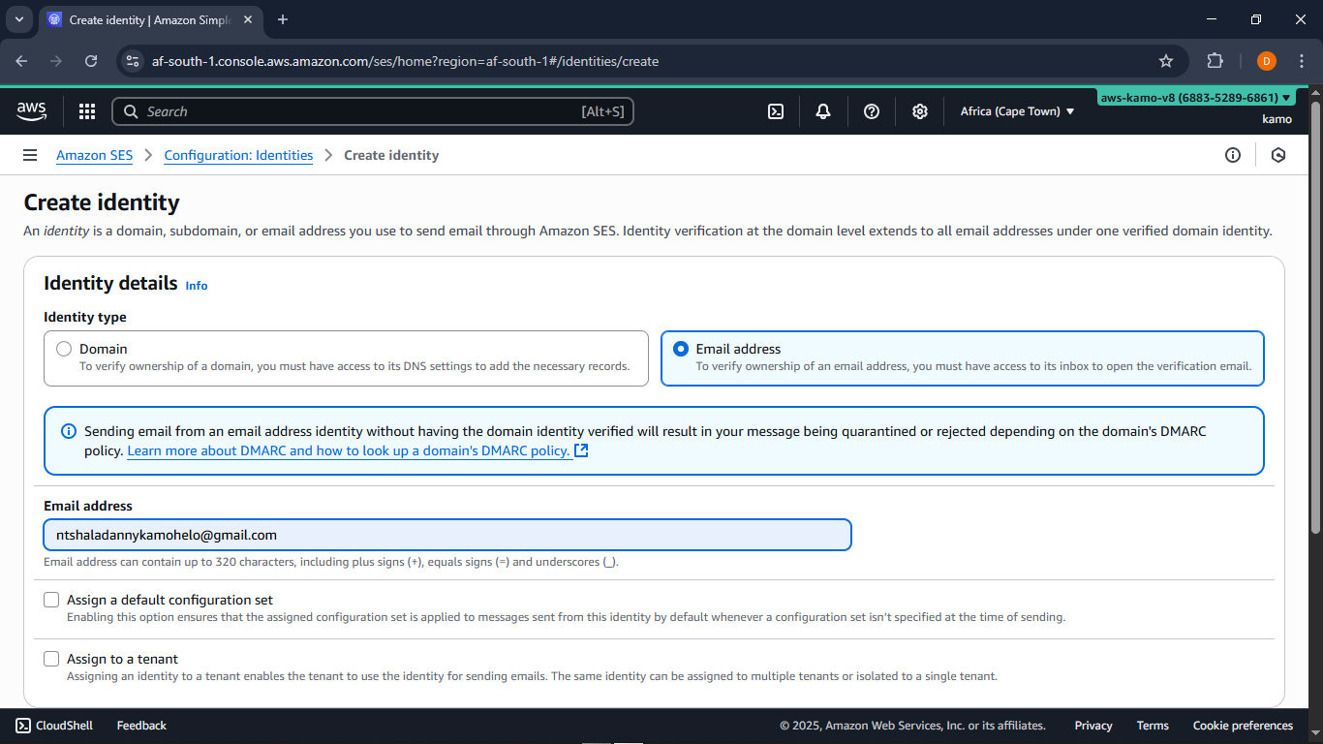This screenshot has height=744, width=1323.
Task: Open the help question mark menu
Action: tap(872, 111)
